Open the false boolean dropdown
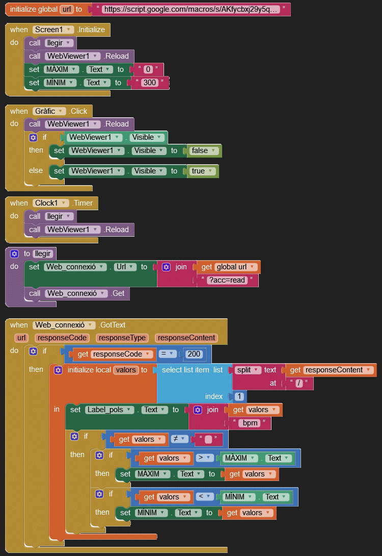The height and width of the screenshot is (556, 382). coord(215,150)
